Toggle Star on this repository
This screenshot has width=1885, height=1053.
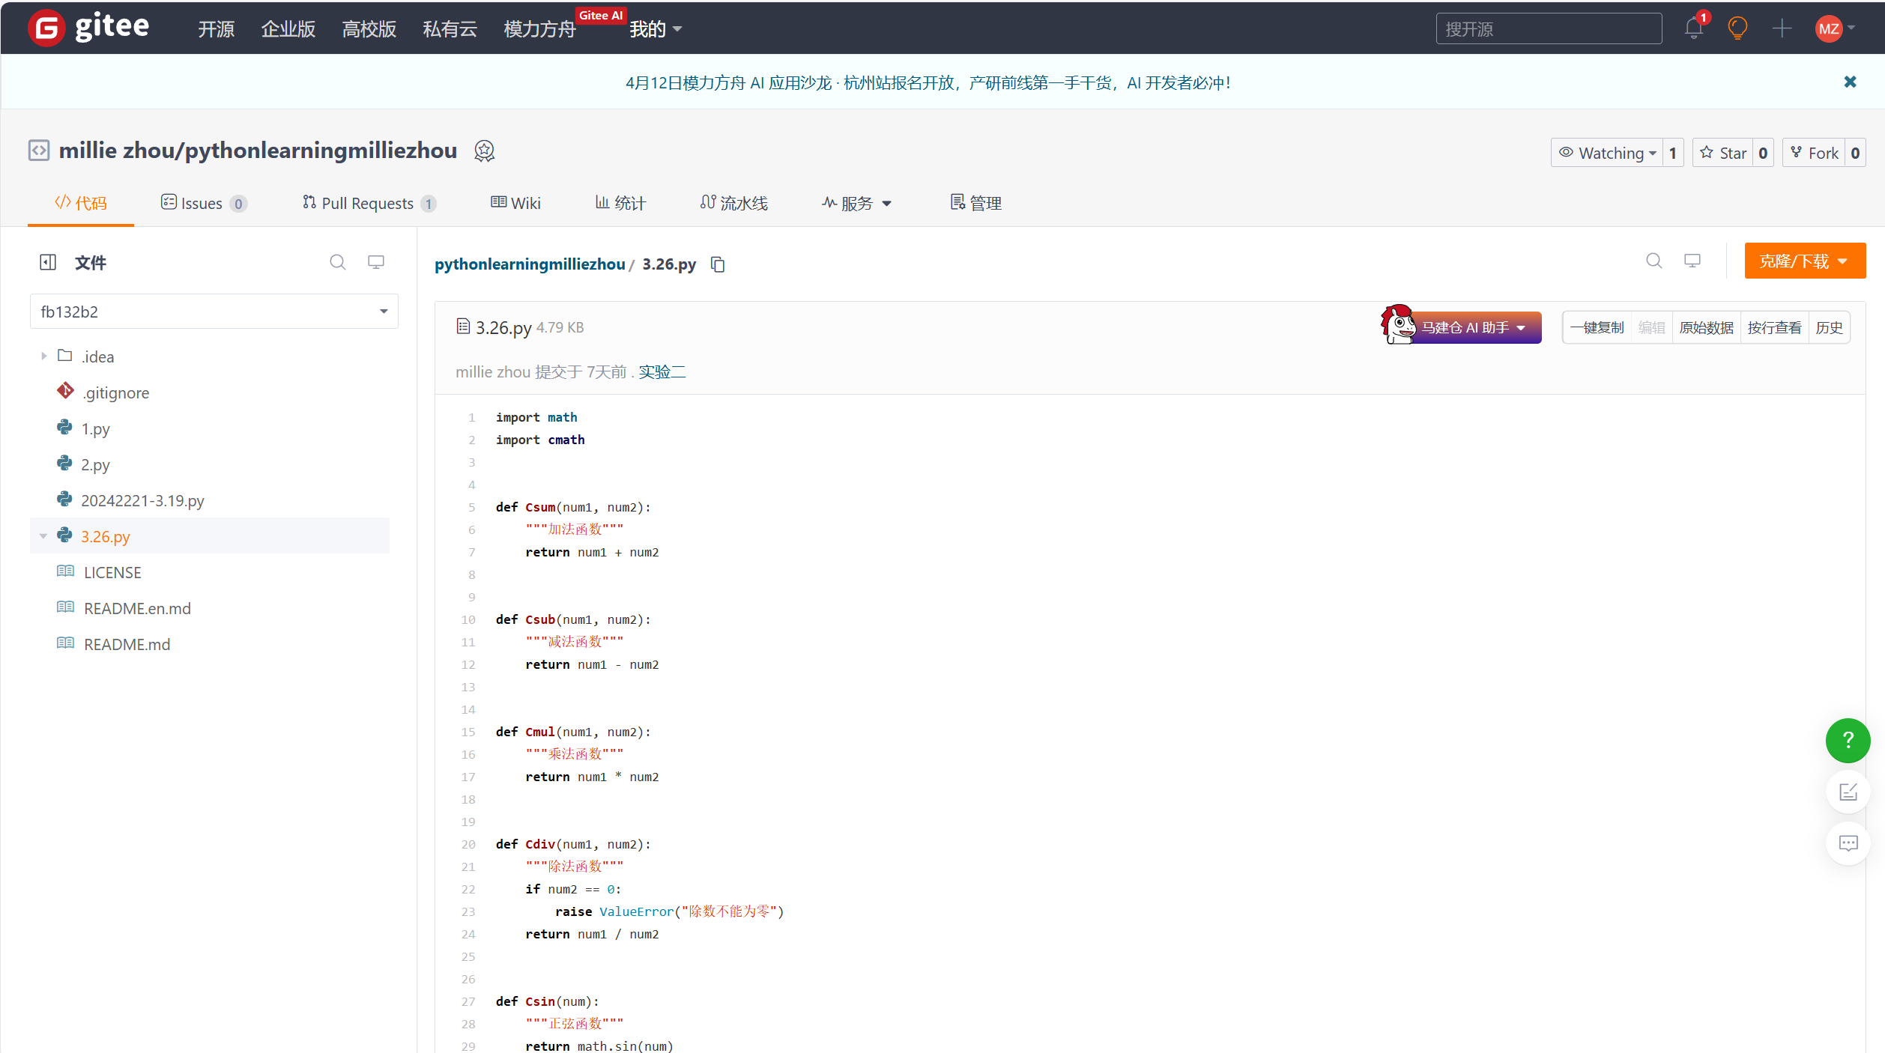(x=1723, y=153)
